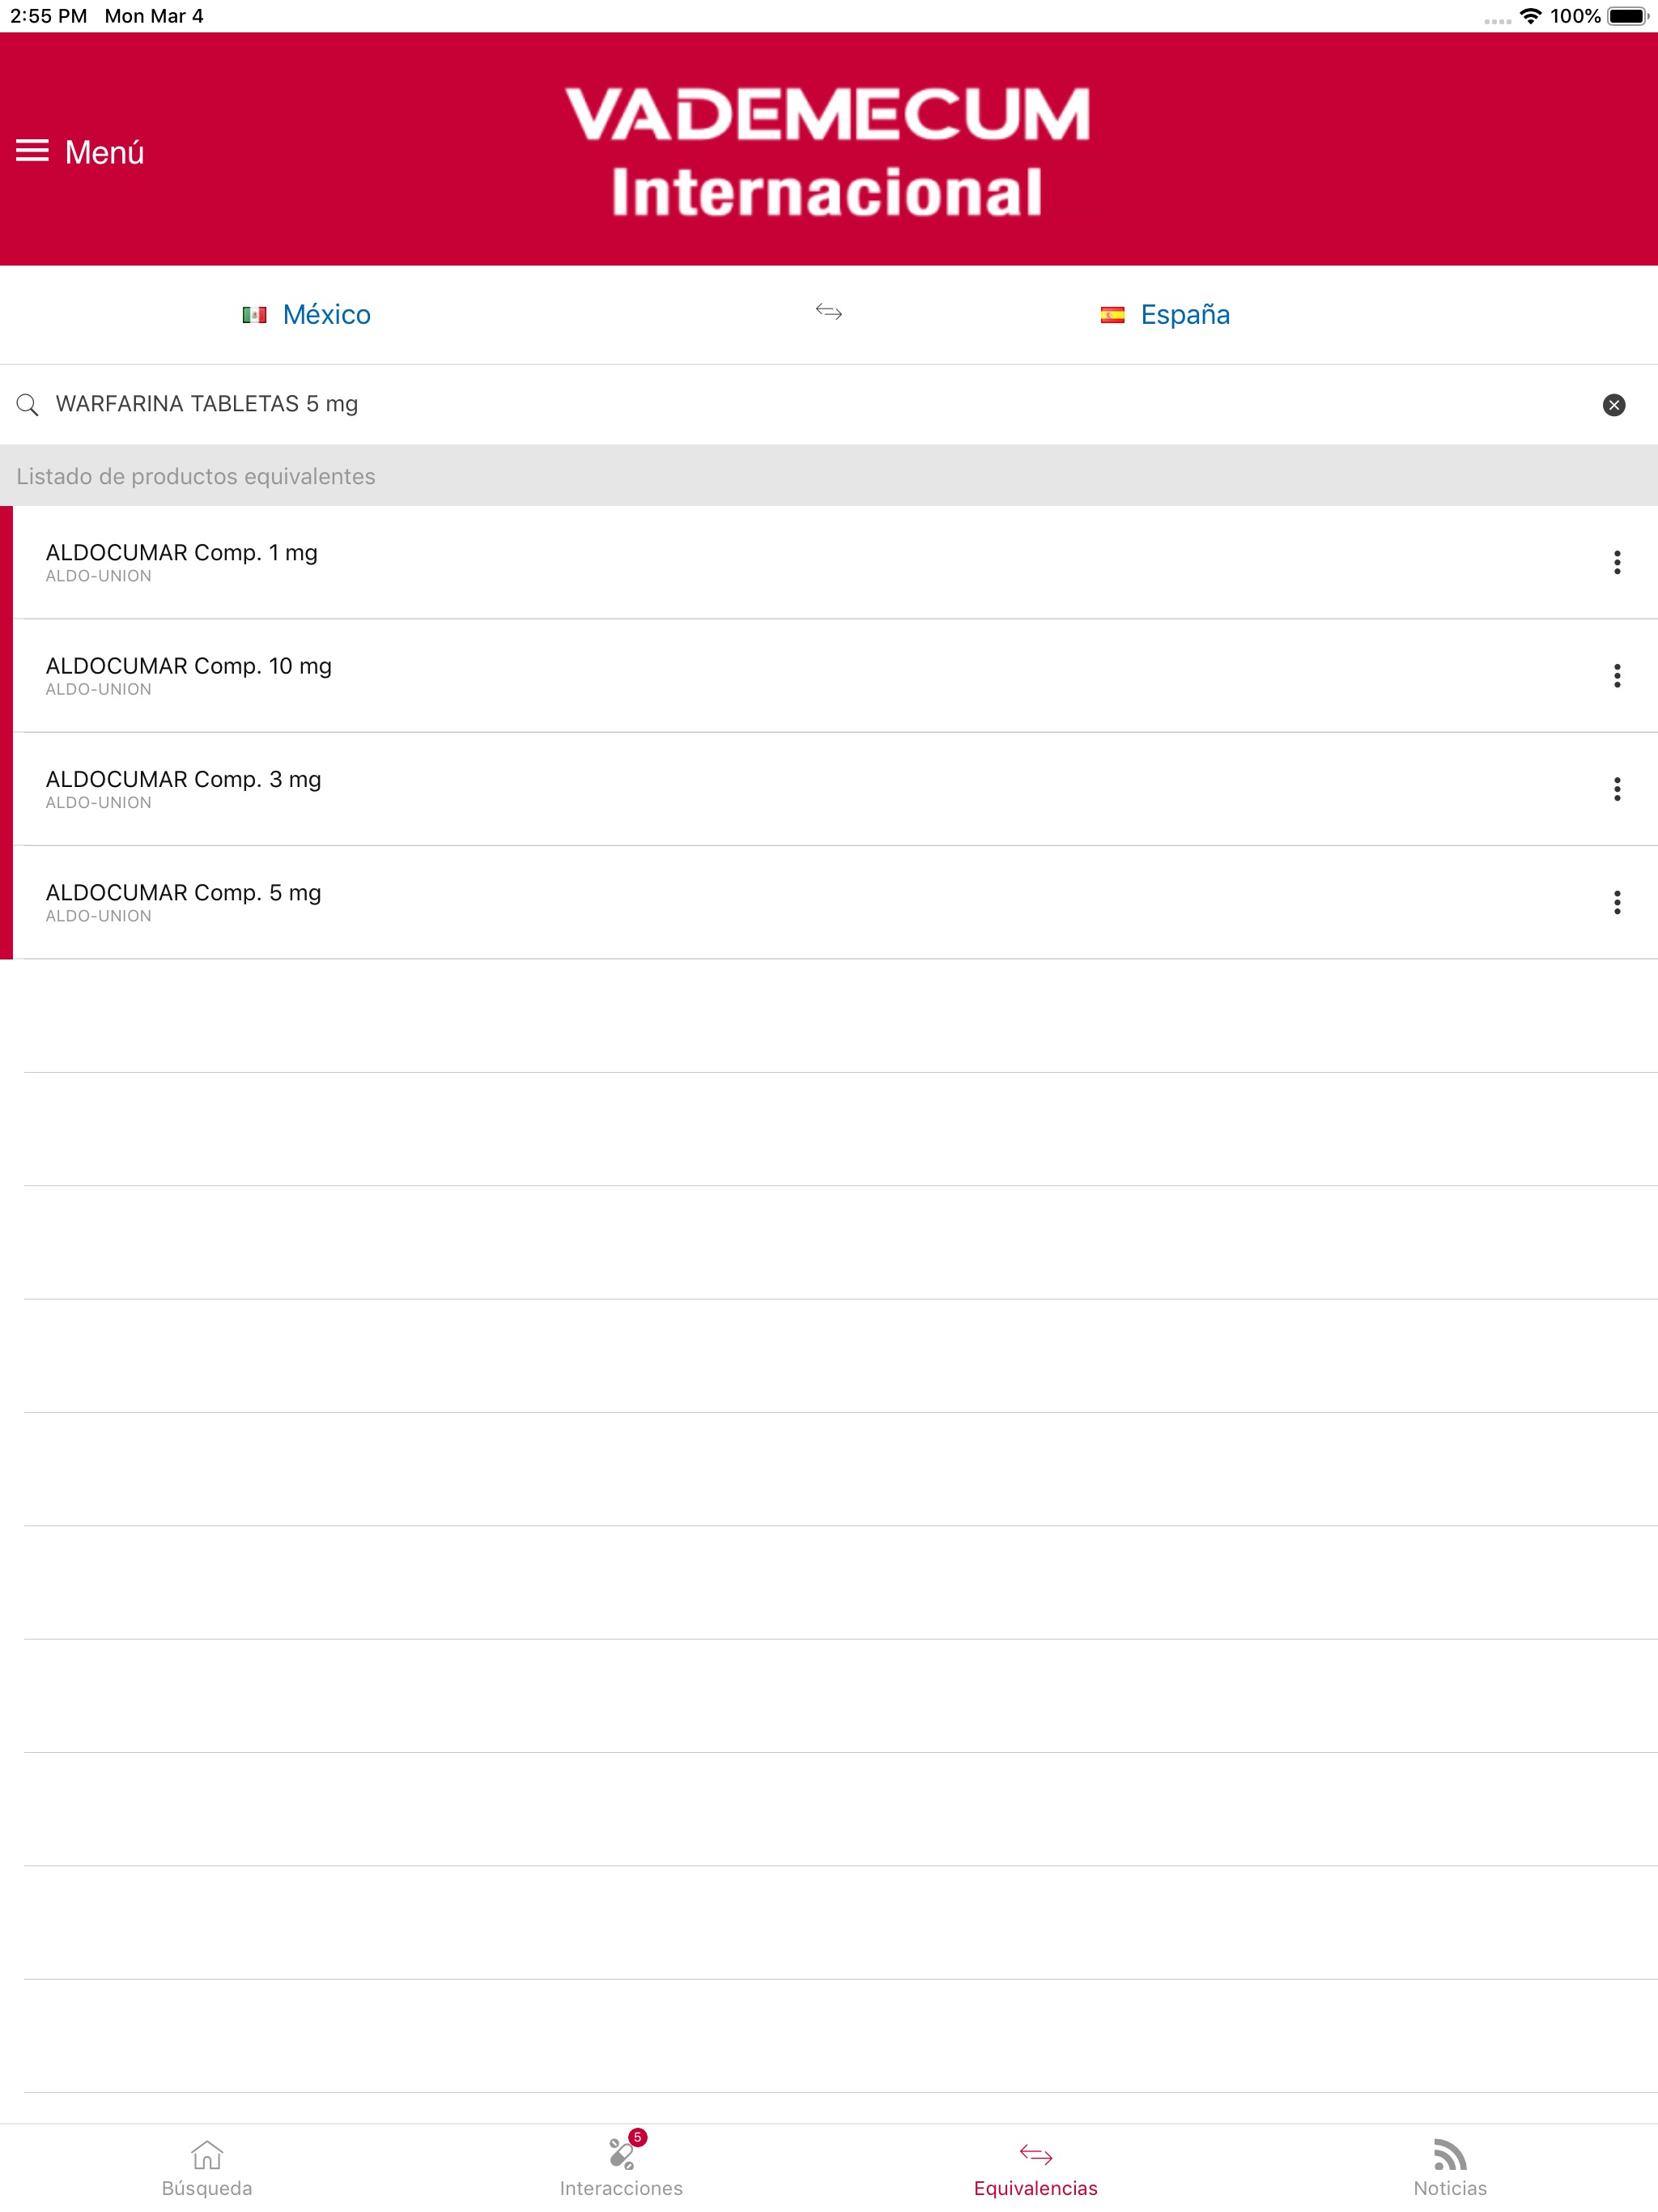Open the ALDOCUMAR Comp. 5 mg entry
Screen dimensions: 1658x2212
coord(183,900)
